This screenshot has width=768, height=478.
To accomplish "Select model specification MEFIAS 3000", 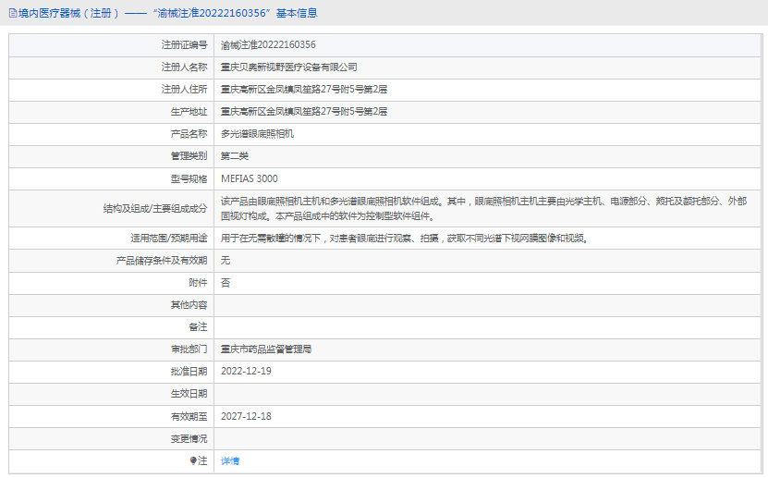I will click(250, 178).
